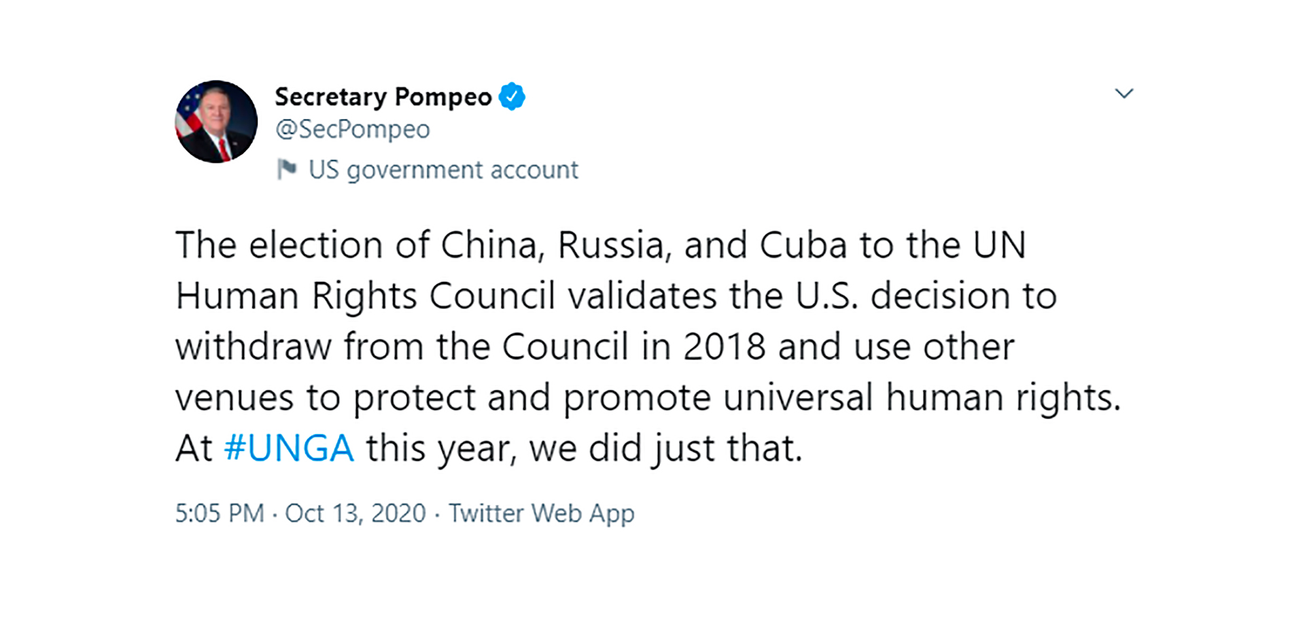Click the Oct 13, 2020 date
The height and width of the screenshot is (623, 1305).
pyautogui.click(x=355, y=513)
